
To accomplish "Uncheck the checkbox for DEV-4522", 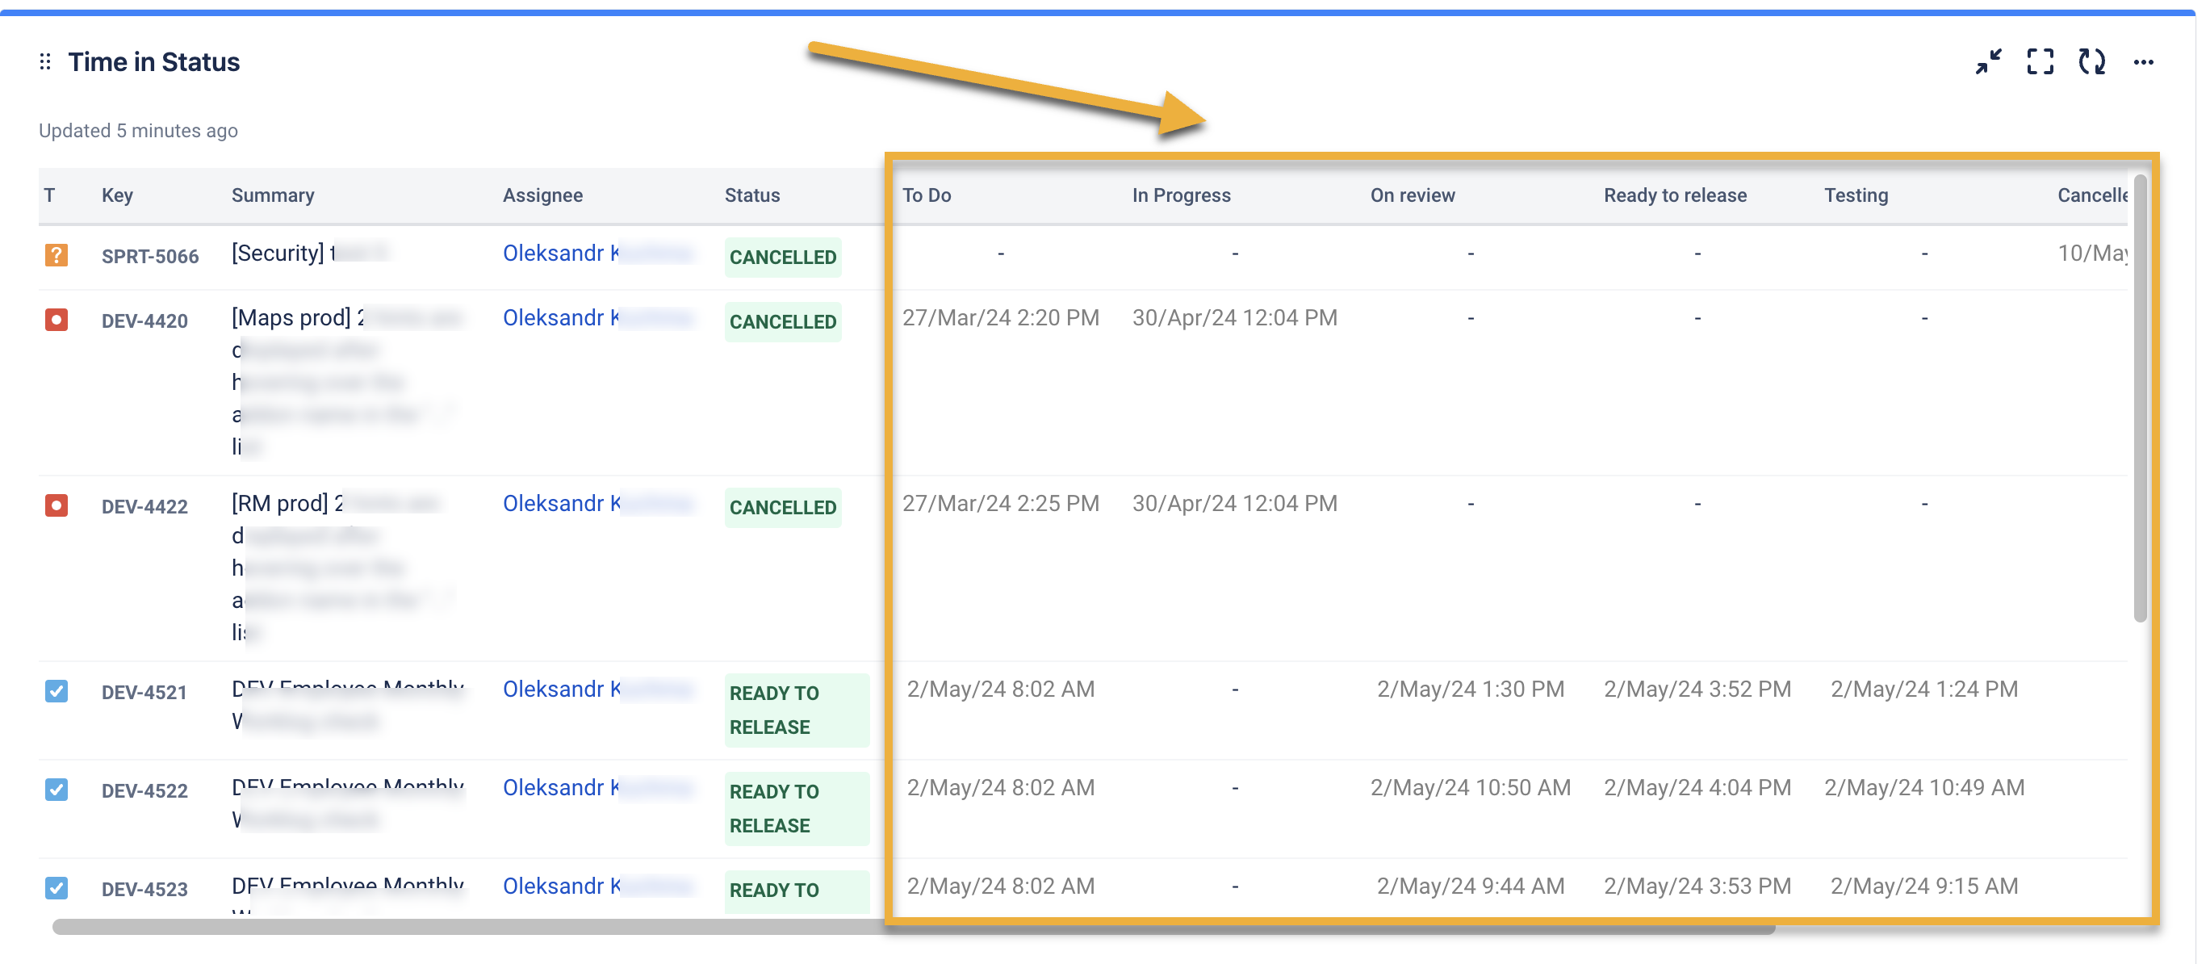I will [x=56, y=790].
